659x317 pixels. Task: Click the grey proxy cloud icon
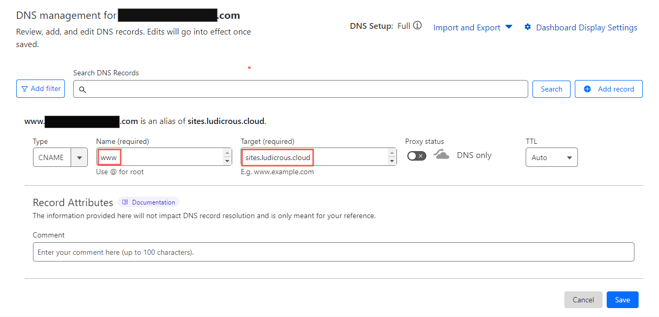[x=441, y=155]
